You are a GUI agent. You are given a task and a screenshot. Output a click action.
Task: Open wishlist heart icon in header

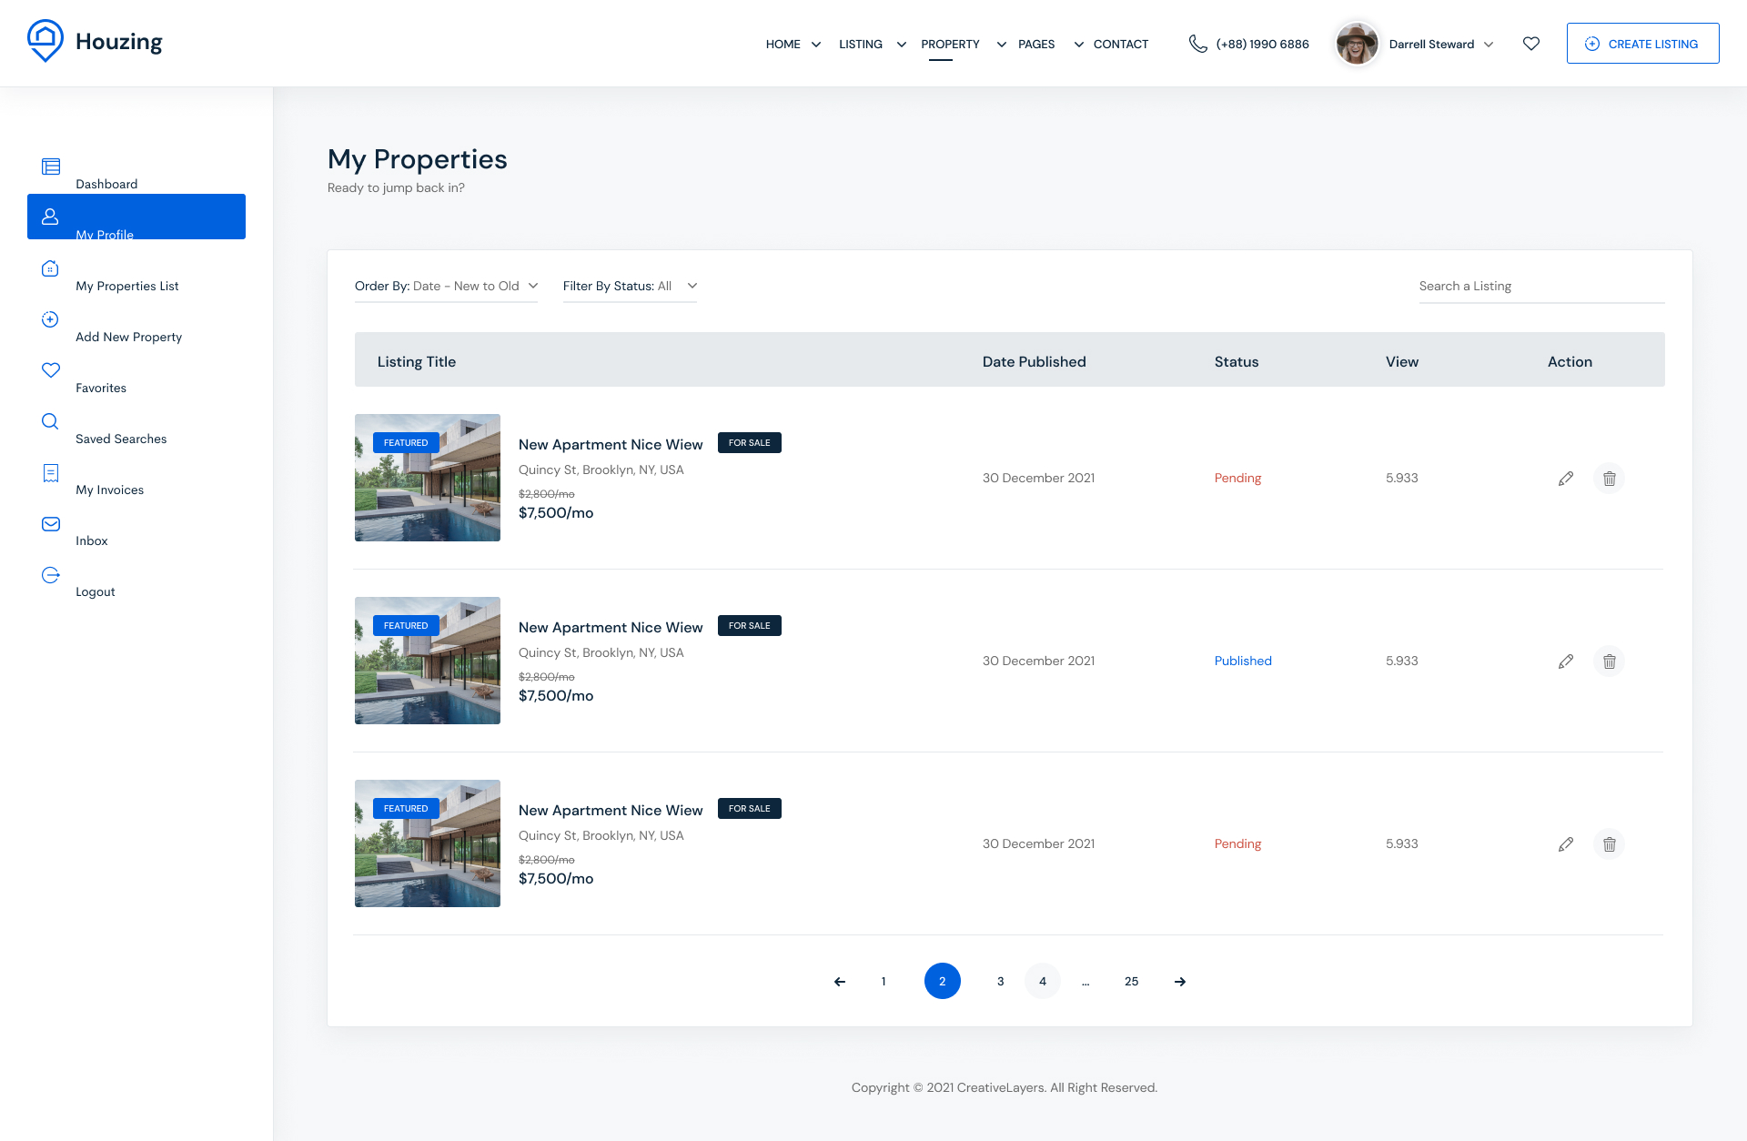coord(1531,44)
